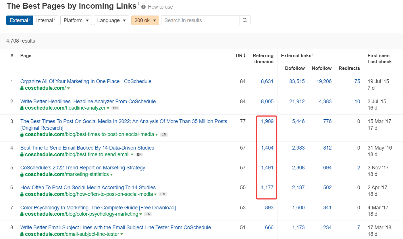Click the lock icon beside coschedule.com/marketing-statistics
This screenshot has height=239, width=403.
tap(22, 175)
